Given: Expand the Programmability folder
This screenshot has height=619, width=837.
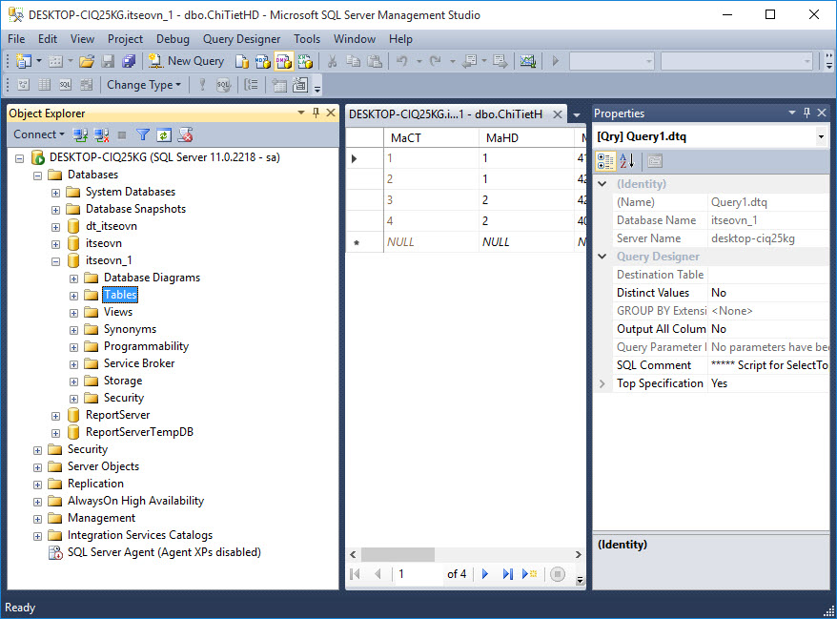Looking at the screenshot, I should pos(73,348).
